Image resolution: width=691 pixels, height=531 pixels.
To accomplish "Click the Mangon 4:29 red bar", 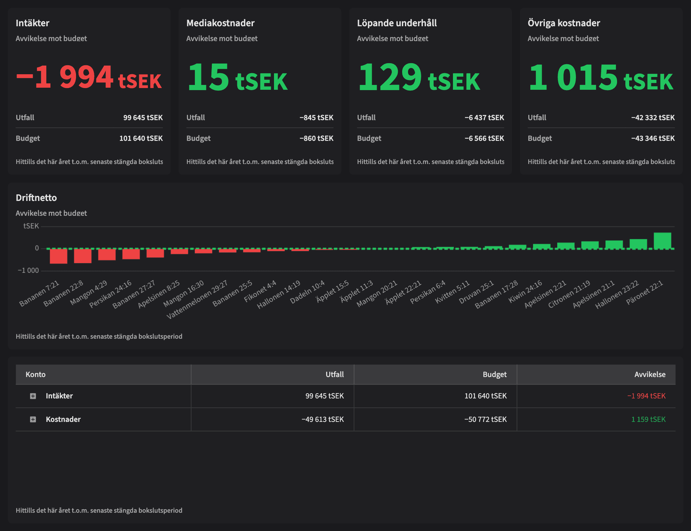I will coord(107,254).
